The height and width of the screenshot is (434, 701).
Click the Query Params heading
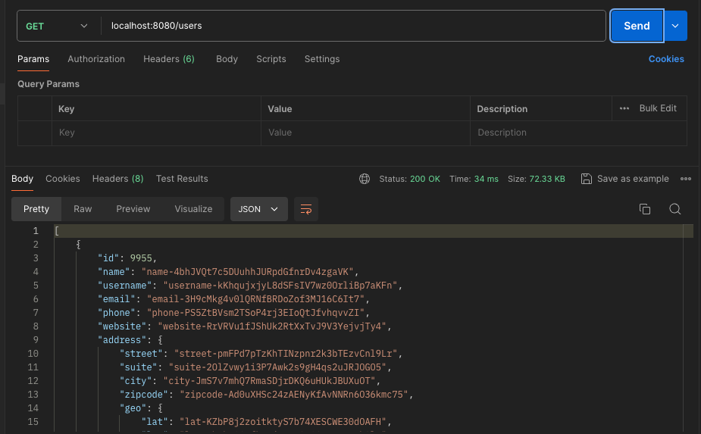point(49,84)
